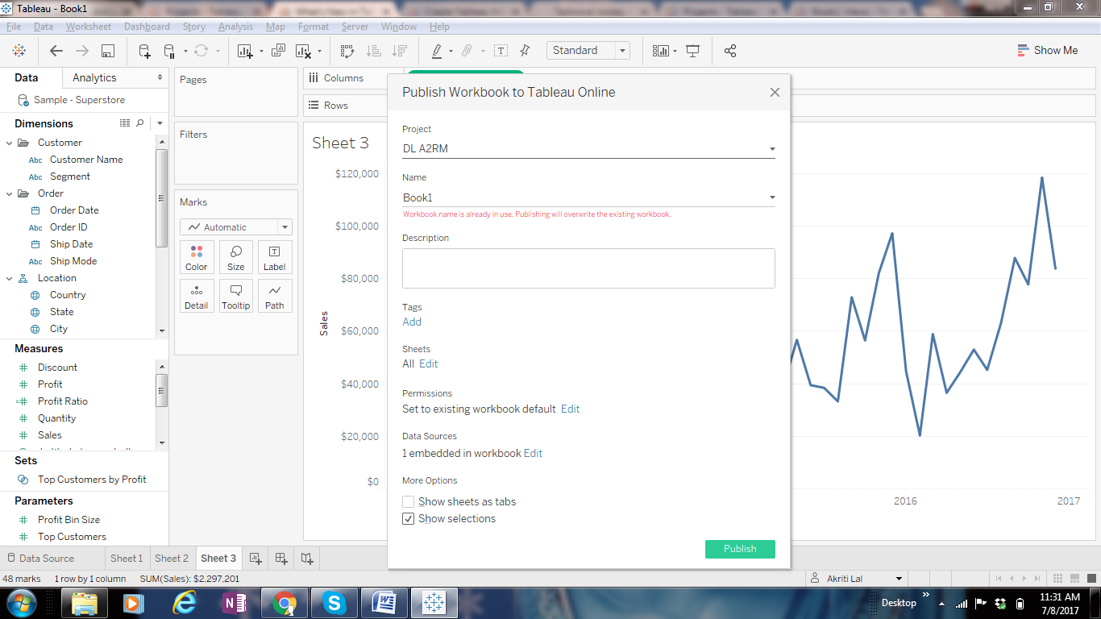Click the Edit link next to Sheets All

point(429,364)
